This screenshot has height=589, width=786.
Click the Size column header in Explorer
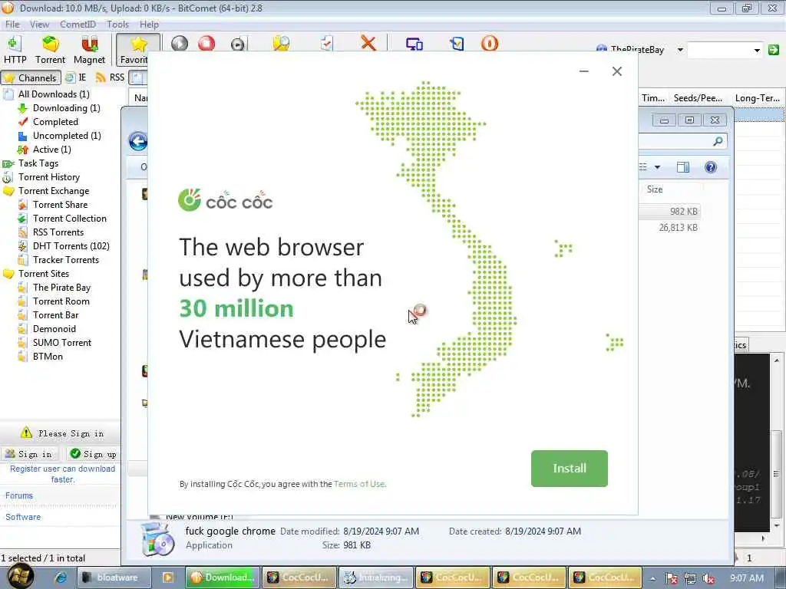tap(655, 189)
